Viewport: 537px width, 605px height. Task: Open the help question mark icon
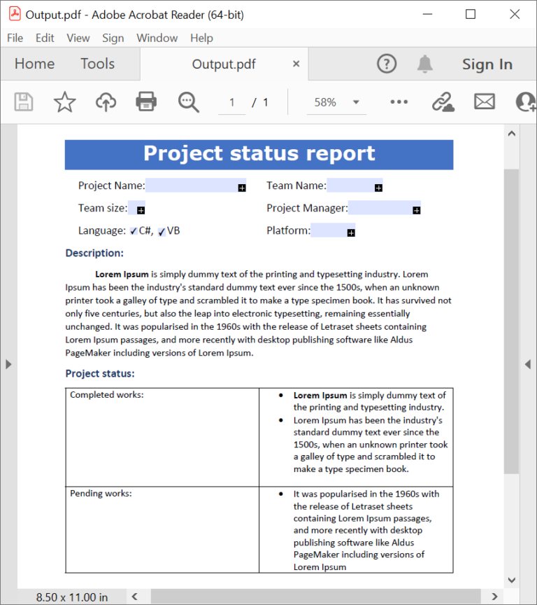[387, 64]
